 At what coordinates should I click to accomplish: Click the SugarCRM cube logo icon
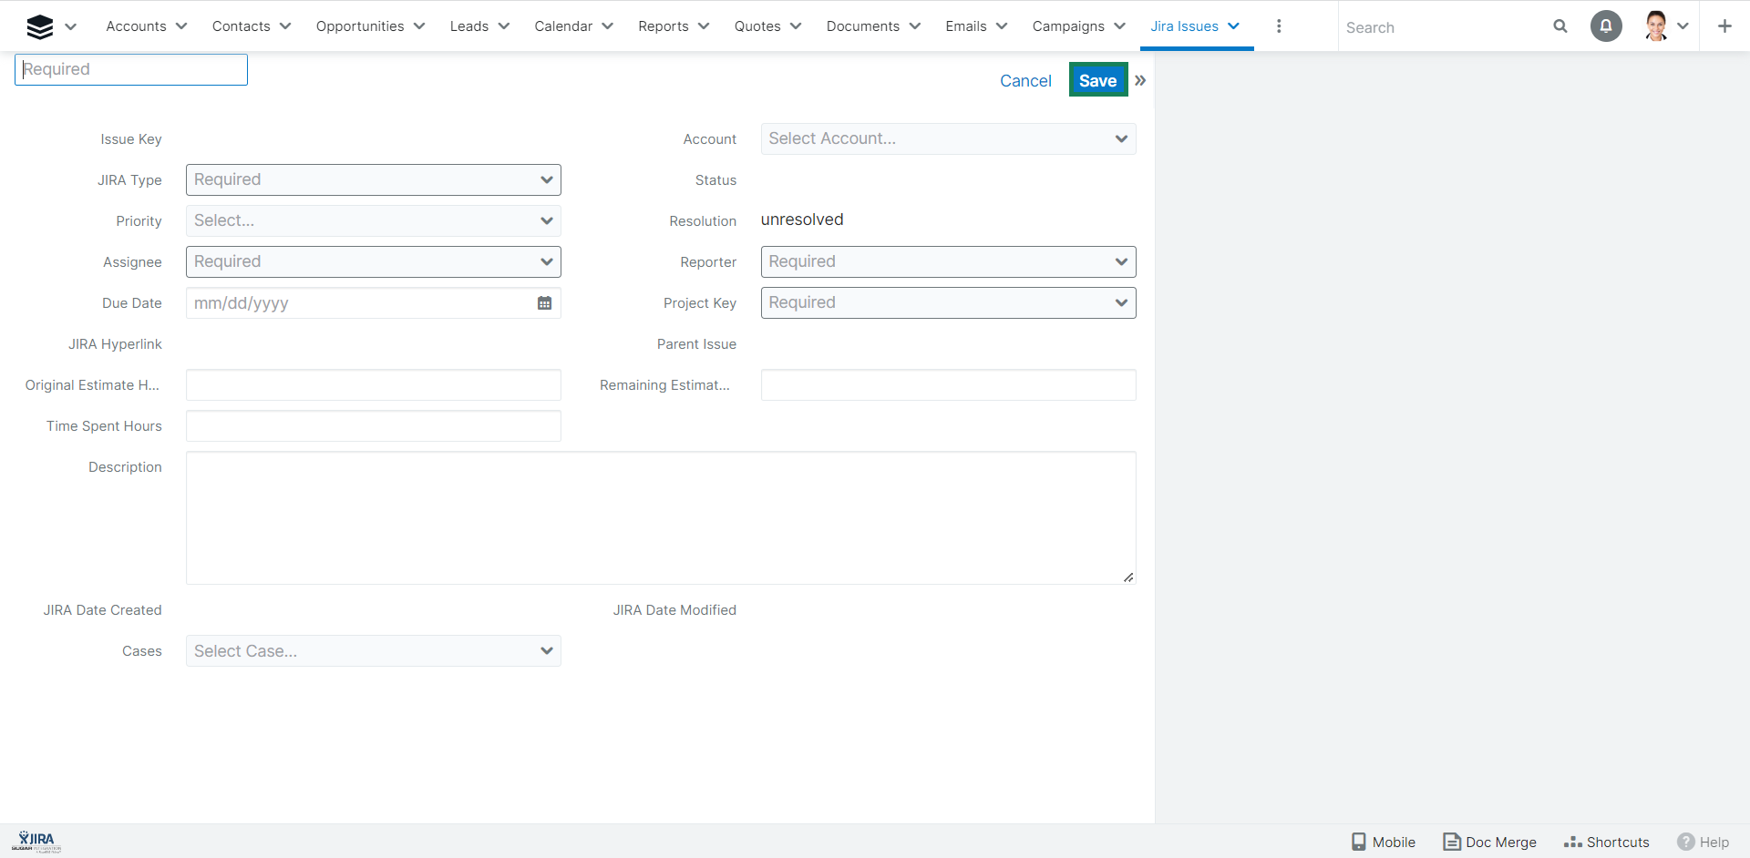click(x=39, y=26)
